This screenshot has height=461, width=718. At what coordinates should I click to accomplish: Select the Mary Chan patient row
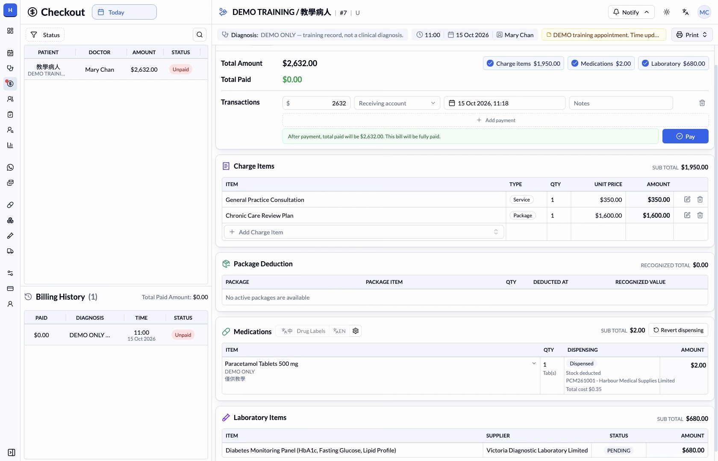click(x=116, y=69)
